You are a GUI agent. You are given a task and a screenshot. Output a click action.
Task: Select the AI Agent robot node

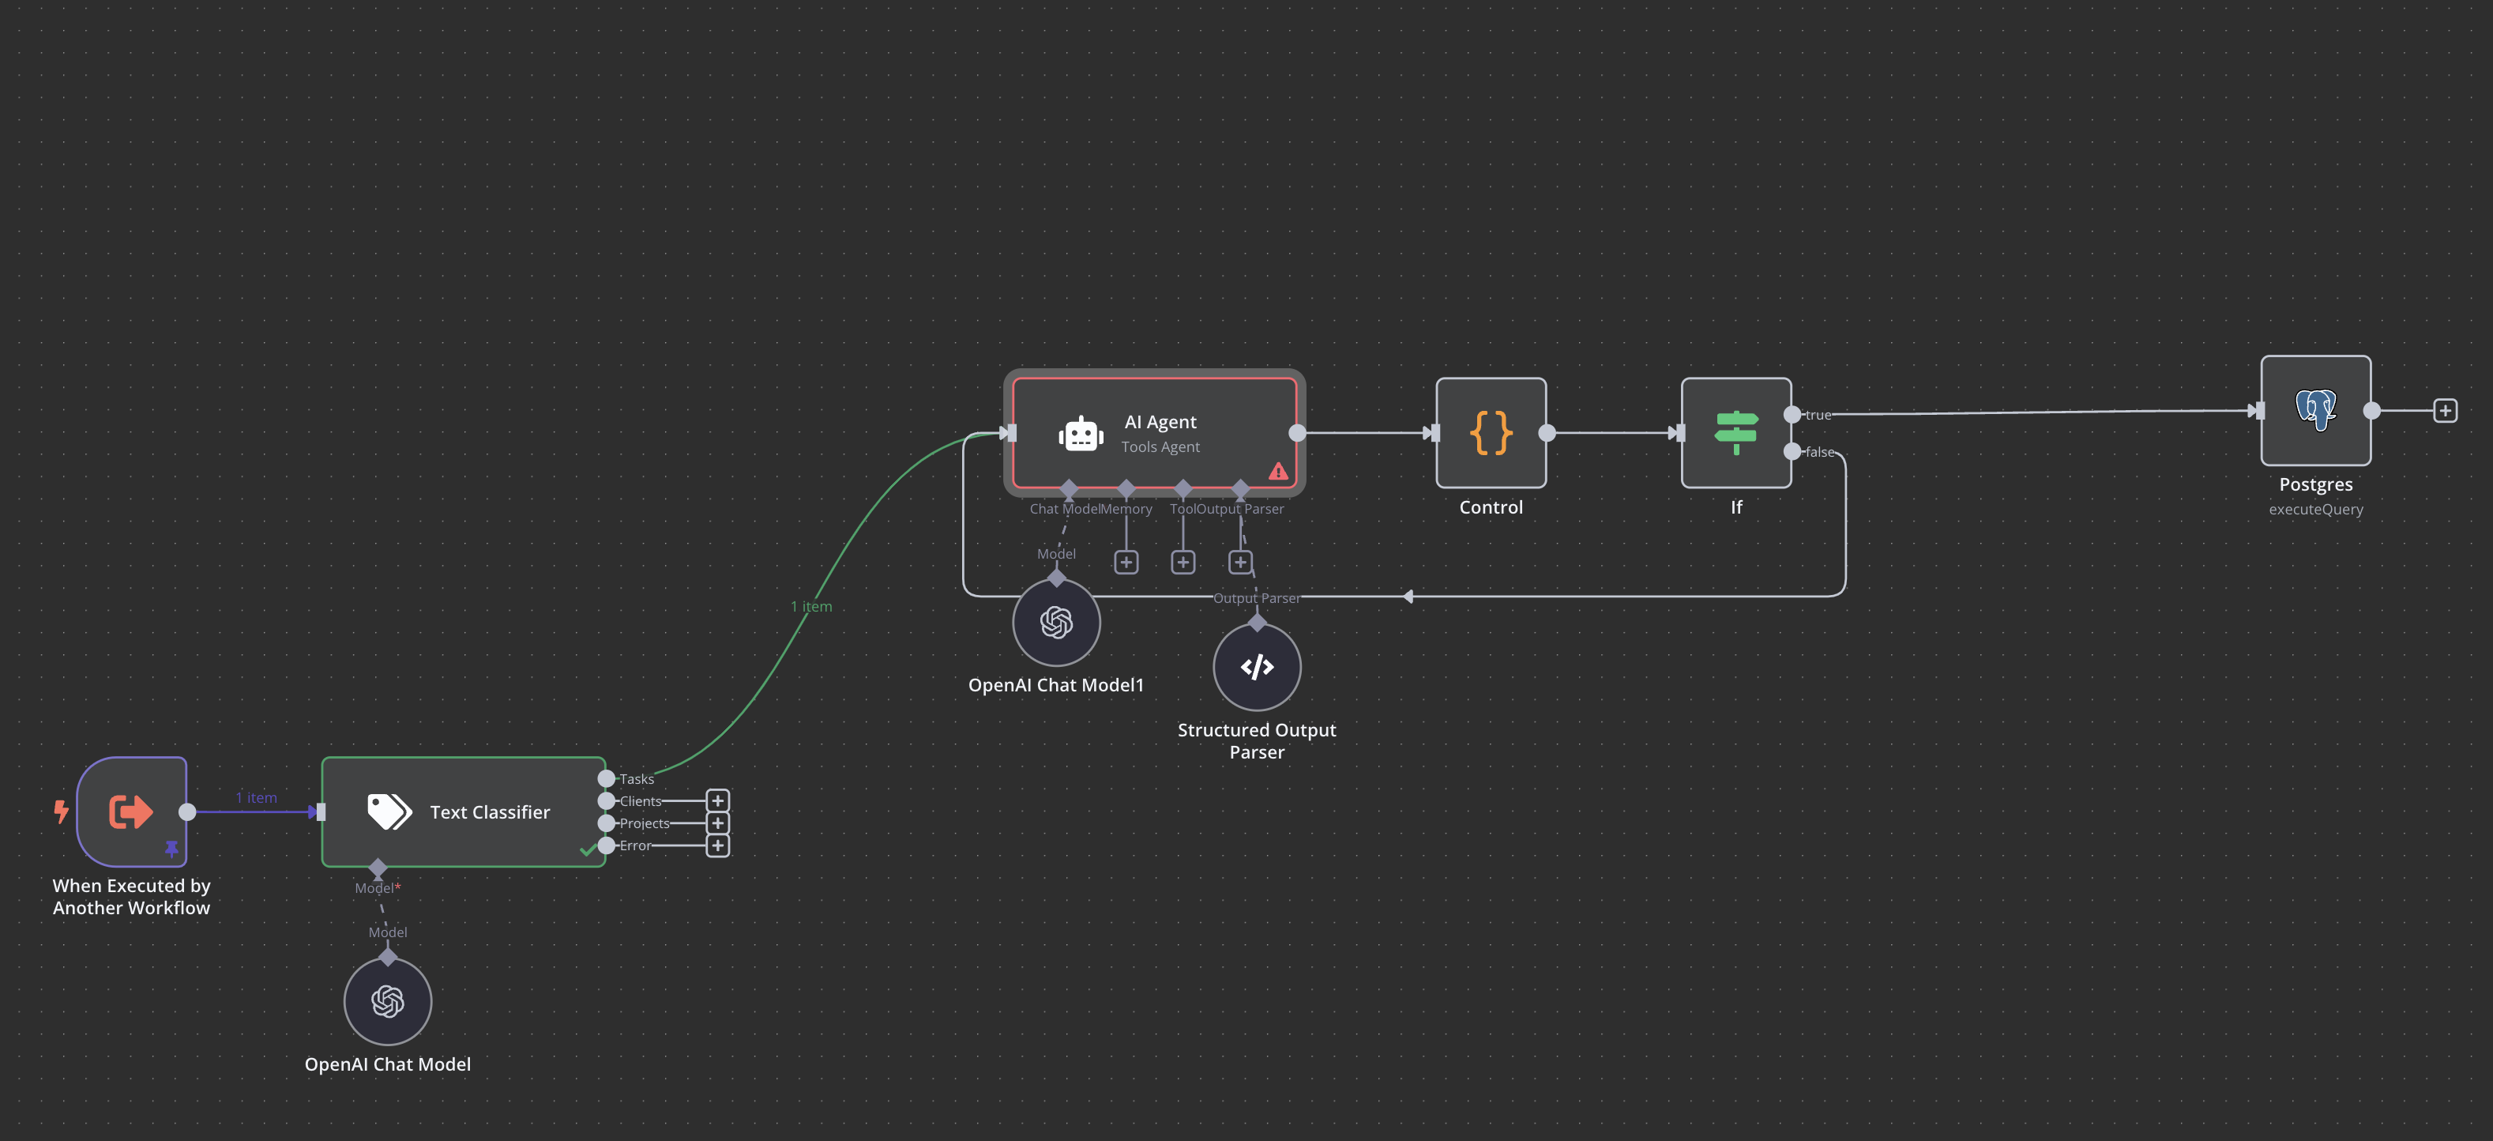coord(1153,432)
